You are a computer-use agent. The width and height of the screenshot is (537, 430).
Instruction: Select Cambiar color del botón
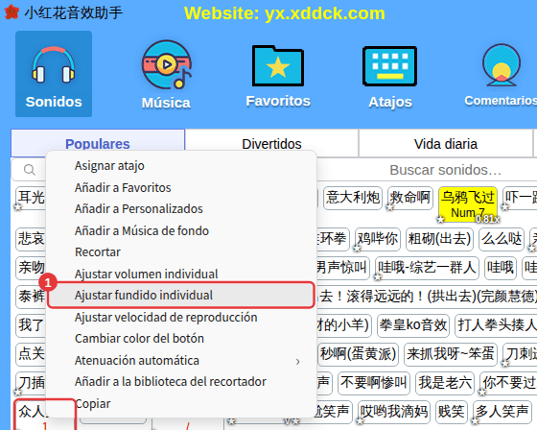point(181,339)
